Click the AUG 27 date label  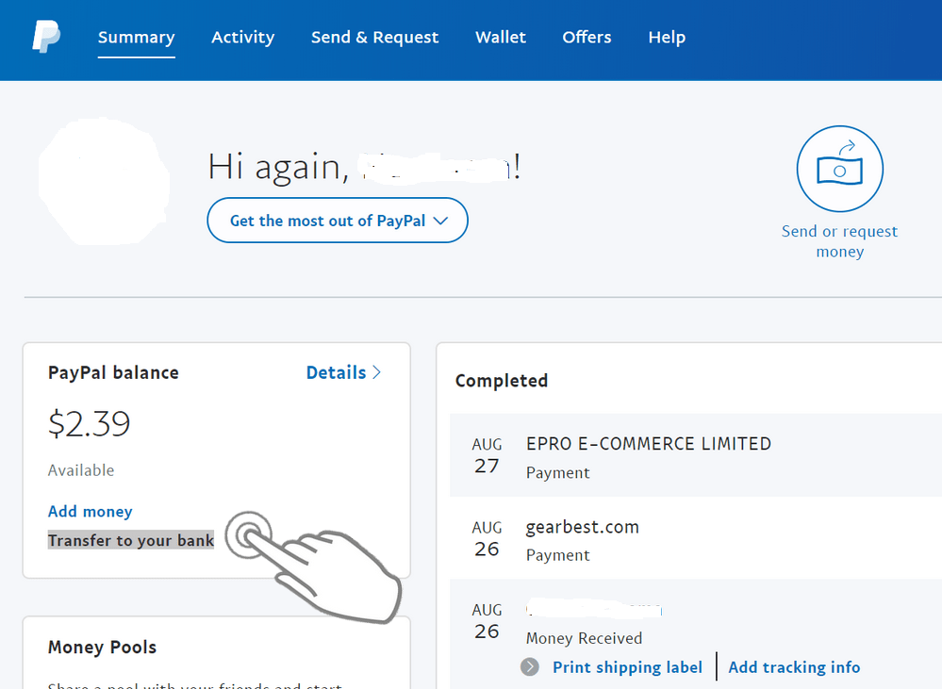(x=487, y=455)
